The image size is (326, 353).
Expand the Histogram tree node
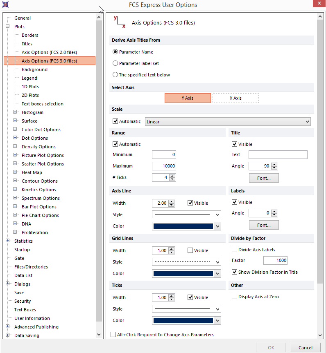tap(15, 112)
